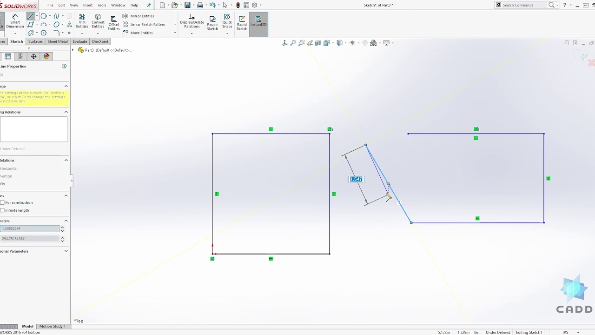The height and width of the screenshot is (335, 595).
Task: Check the For construction checkbox
Action: coord(2,202)
